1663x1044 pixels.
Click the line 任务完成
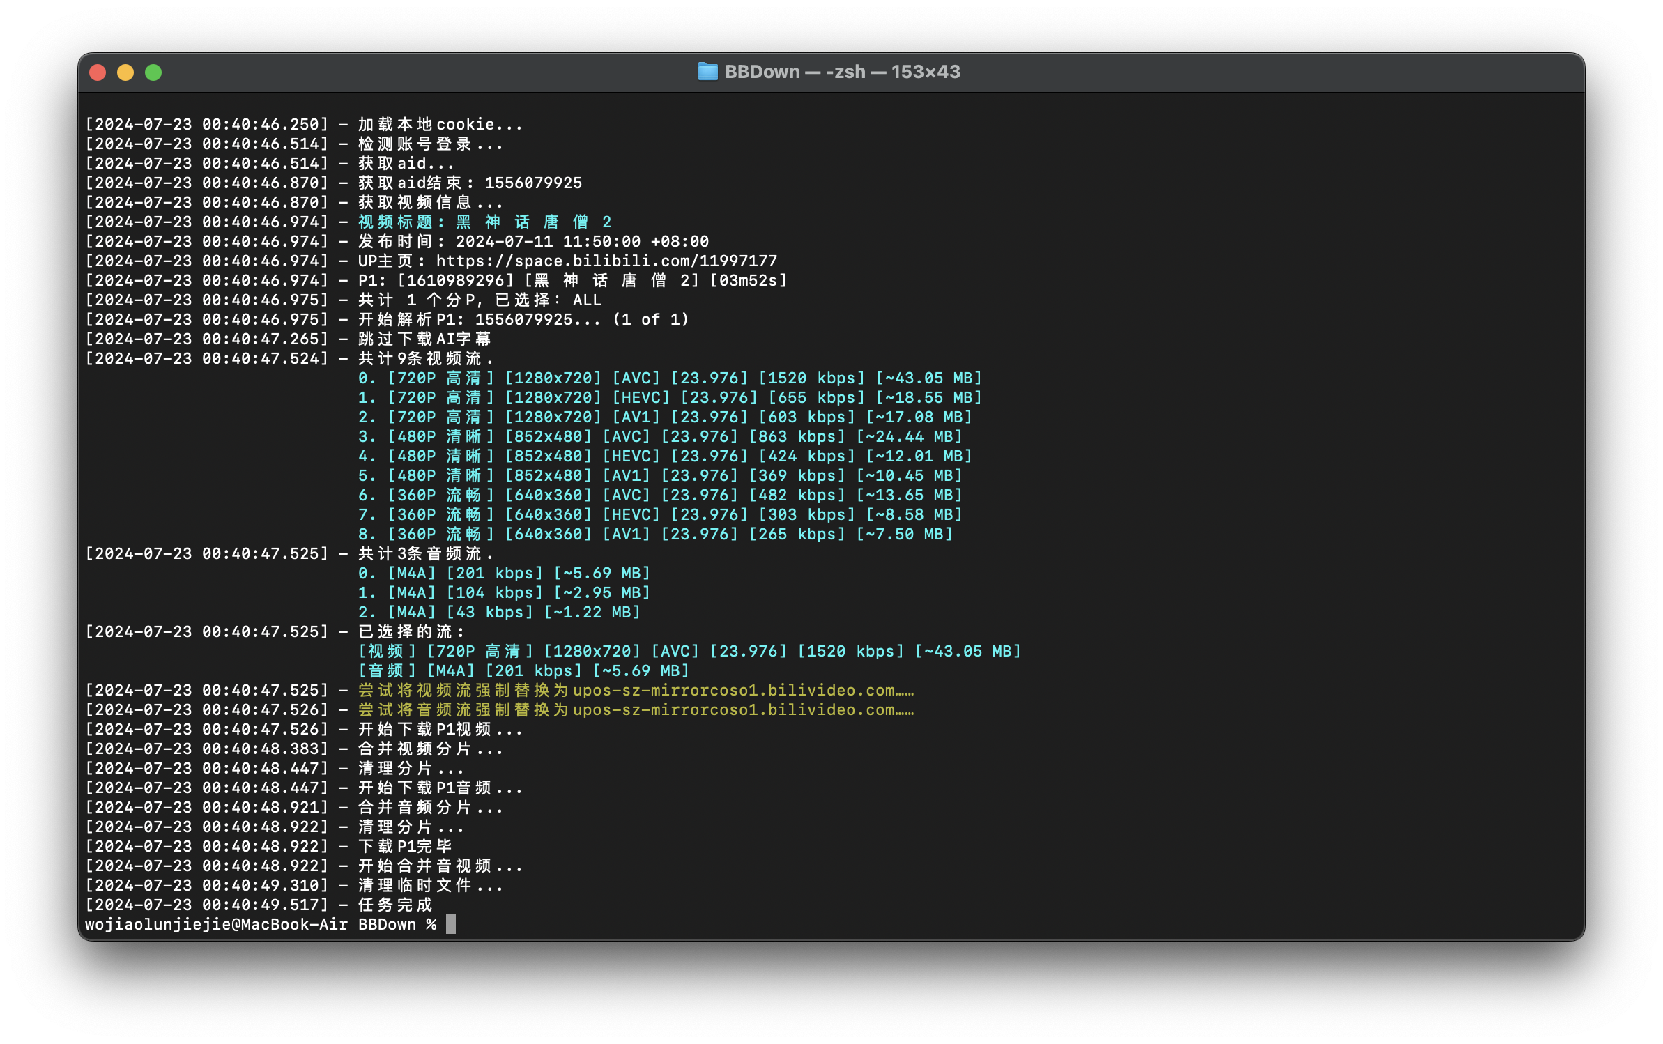pyautogui.click(x=395, y=905)
